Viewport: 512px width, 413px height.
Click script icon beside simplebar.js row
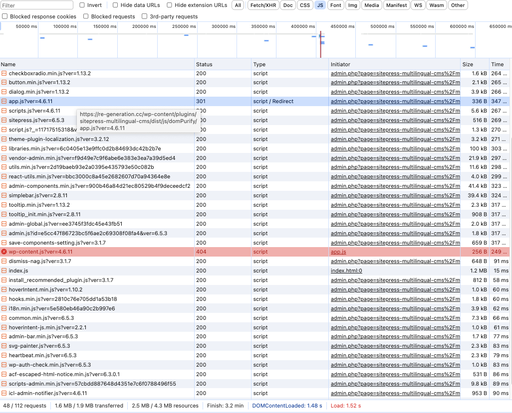(4, 196)
